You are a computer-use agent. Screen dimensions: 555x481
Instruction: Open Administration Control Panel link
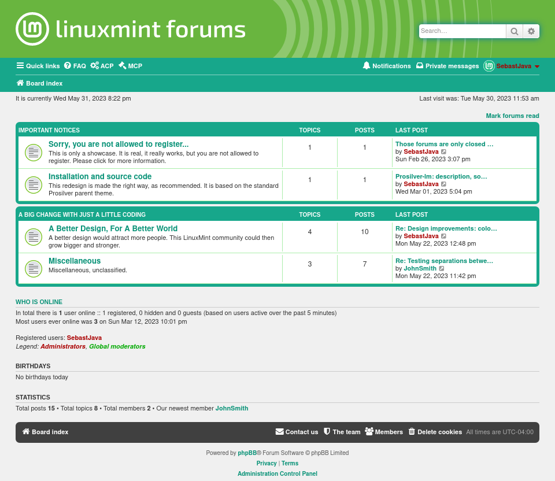pyautogui.click(x=277, y=473)
